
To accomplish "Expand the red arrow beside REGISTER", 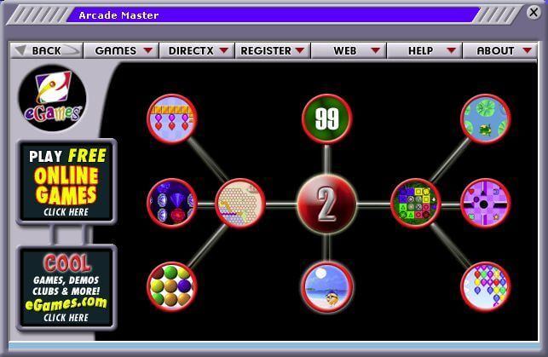I will point(300,50).
